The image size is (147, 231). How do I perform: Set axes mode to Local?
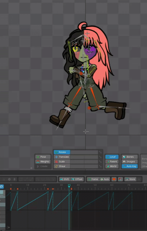pyautogui.click(x=112, y=157)
